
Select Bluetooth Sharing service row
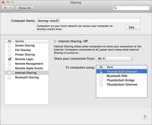[x=27, y=77]
